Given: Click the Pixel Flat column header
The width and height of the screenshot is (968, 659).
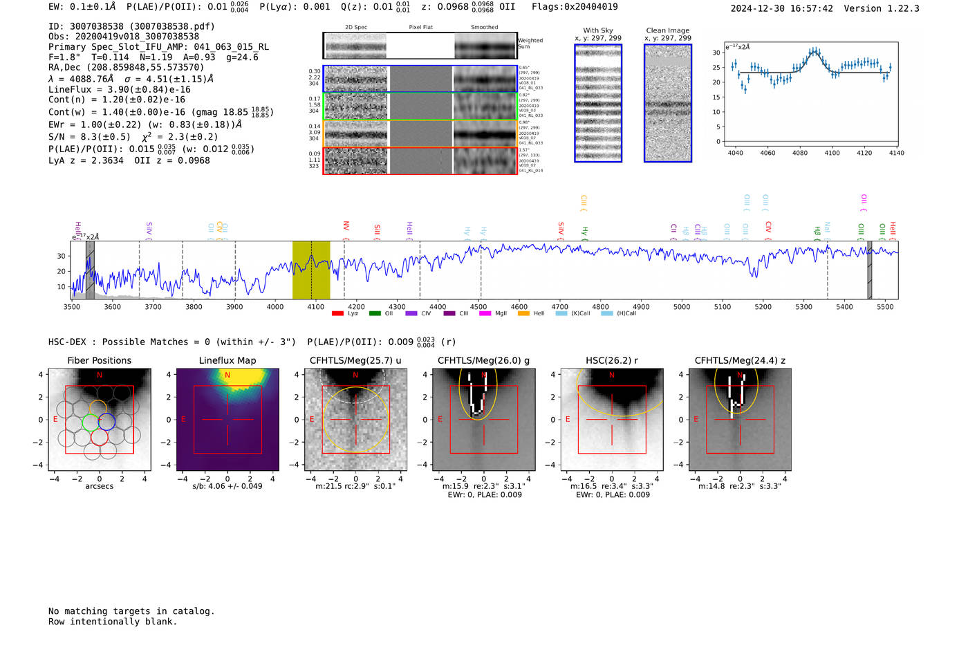Looking at the screenshot, I should (x=420, y=28).
